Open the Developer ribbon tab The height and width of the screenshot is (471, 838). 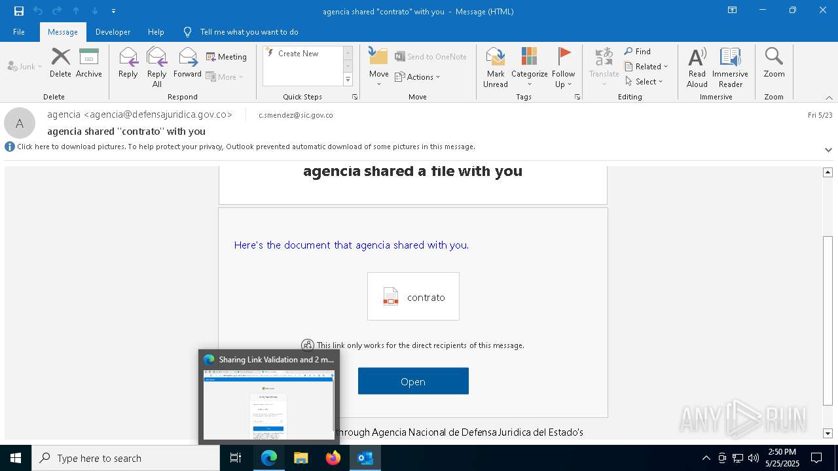pos(113,31)
